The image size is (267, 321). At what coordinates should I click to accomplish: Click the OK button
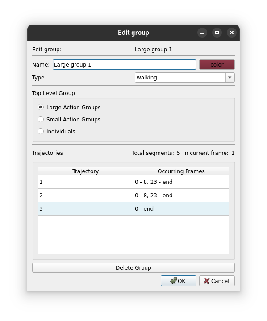(178, 281)
